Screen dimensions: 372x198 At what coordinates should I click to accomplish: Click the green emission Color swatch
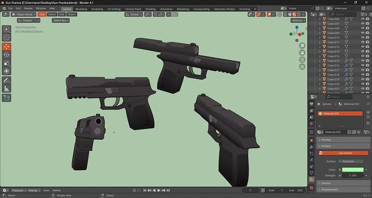point(353,169)
